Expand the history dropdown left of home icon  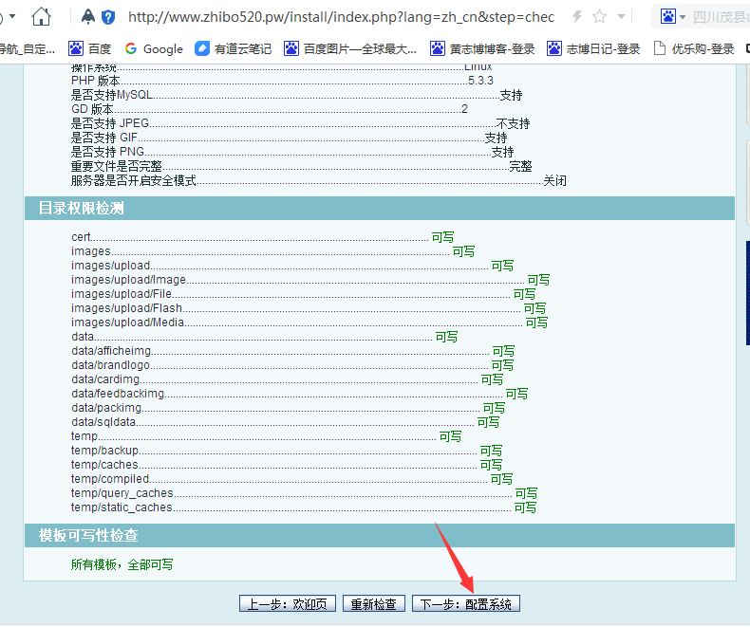(x=12, y=16)
